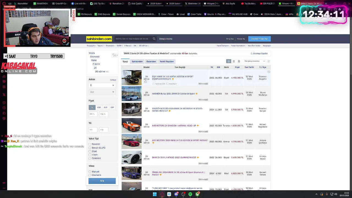
Task: Check the Otomatik transmission checkbox
Action: [90, 175]
